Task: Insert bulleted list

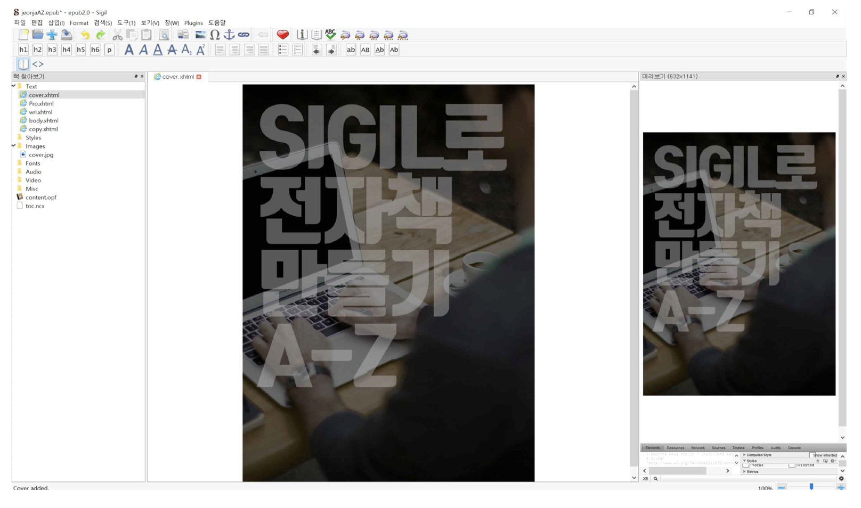Action: (x=283, y=50)
